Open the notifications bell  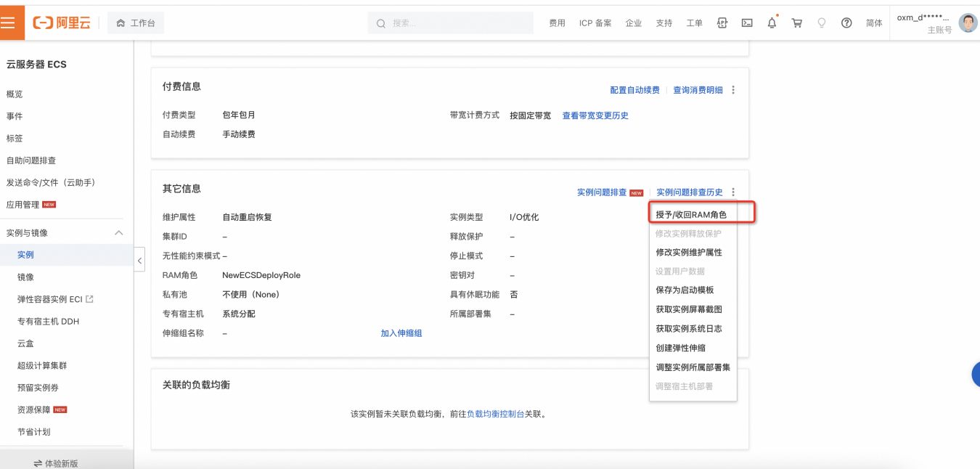pos(772,23)
